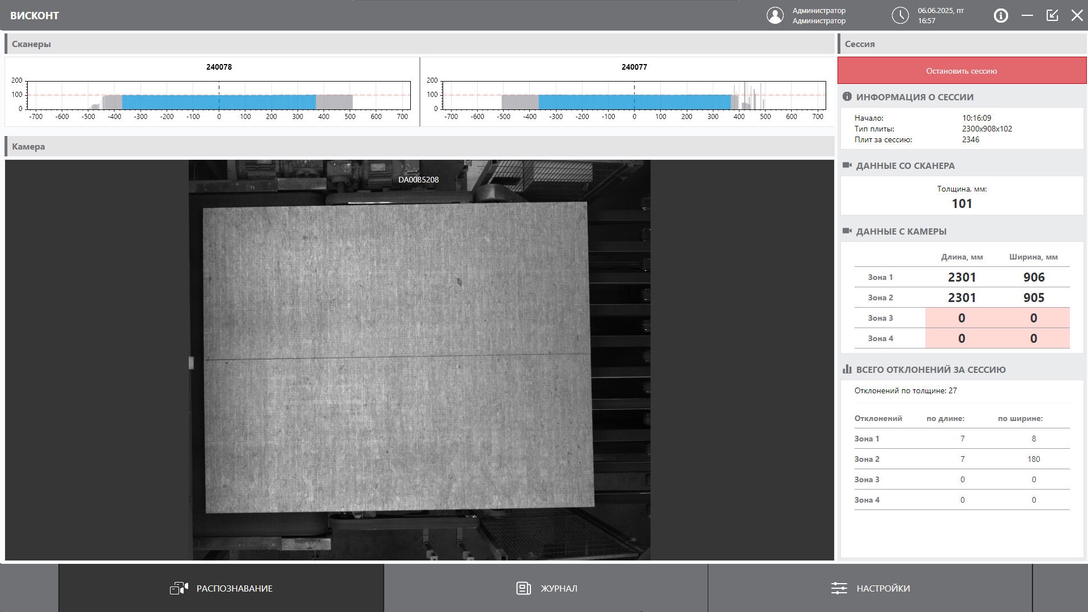Viewport: 1088px width, 612px height.
Task: Click the Журнал journal icon
Action: (x=524, y=588)
